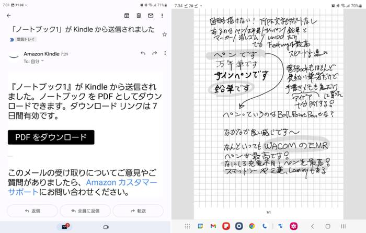Open the pink flower app in taskbar
Screen dimensions: 366x233
tap(294, 226)
